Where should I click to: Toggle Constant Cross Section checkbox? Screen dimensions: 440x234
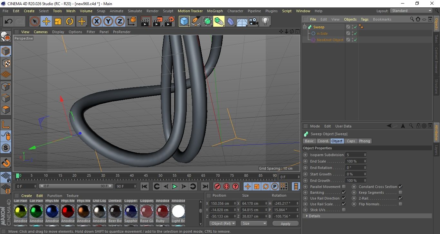point(400,187)
